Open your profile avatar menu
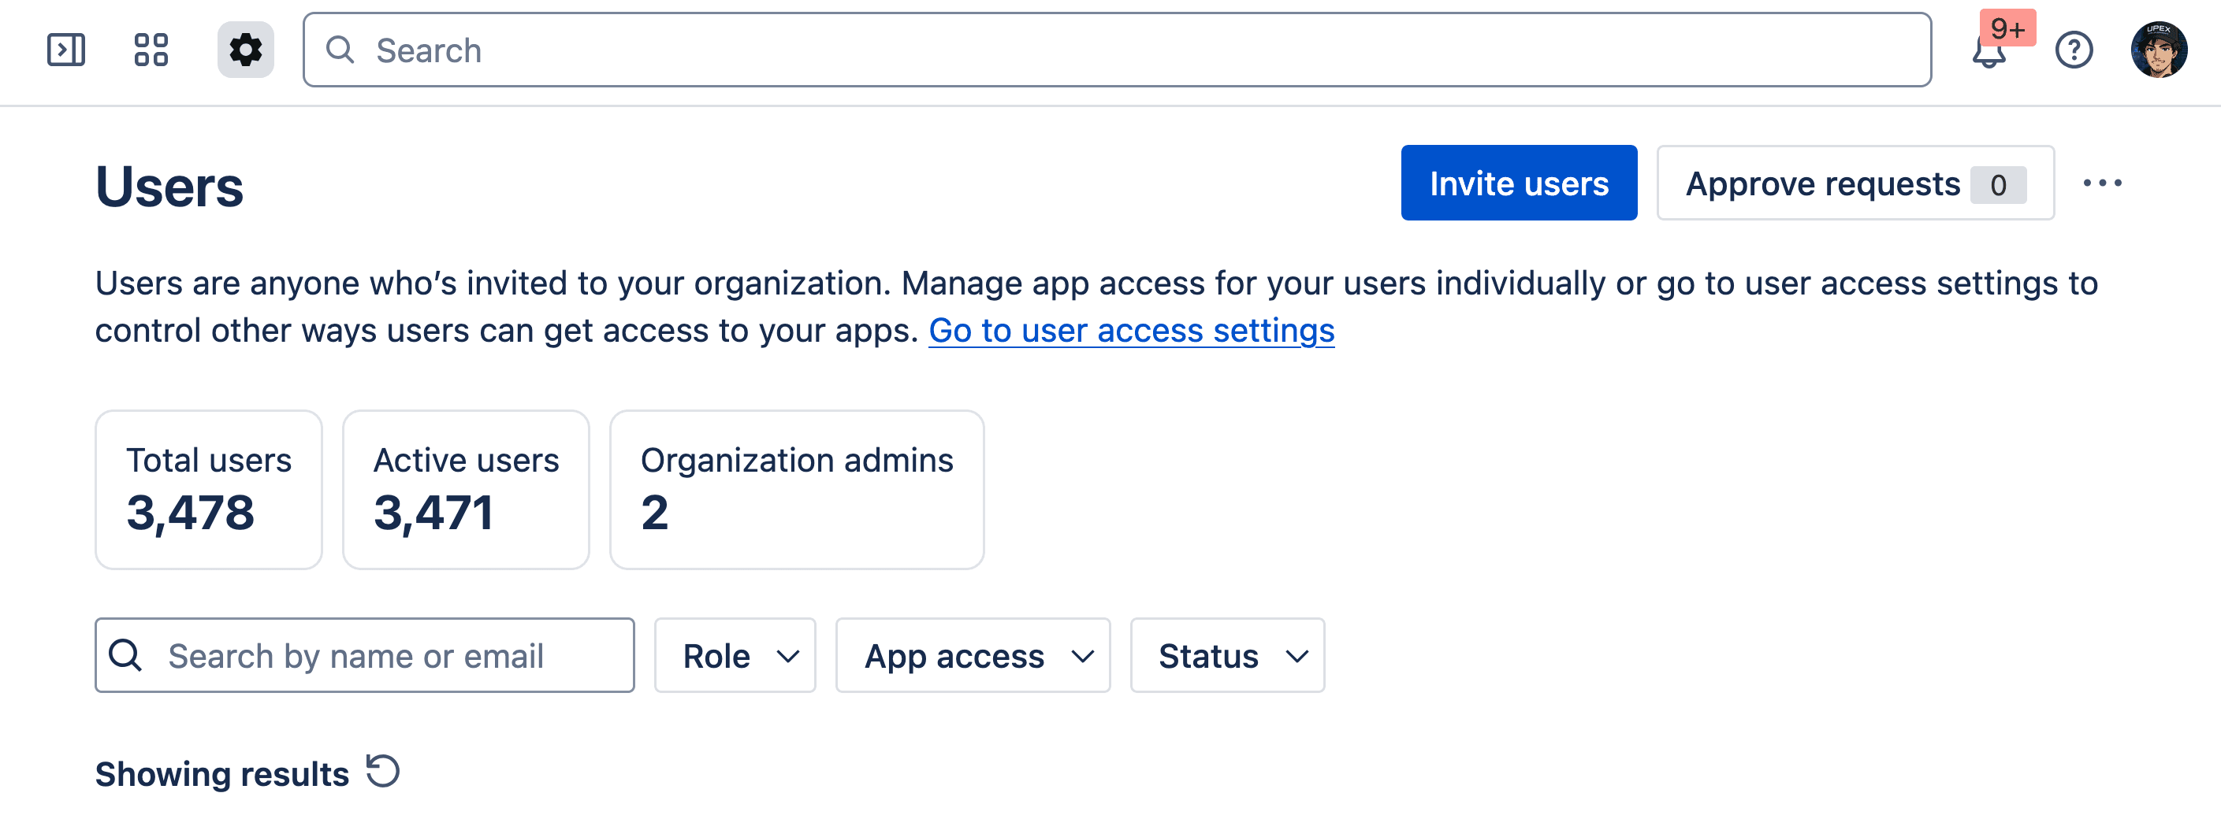2221x830 pixels. pyautogui.click(x=2160, y=50)
